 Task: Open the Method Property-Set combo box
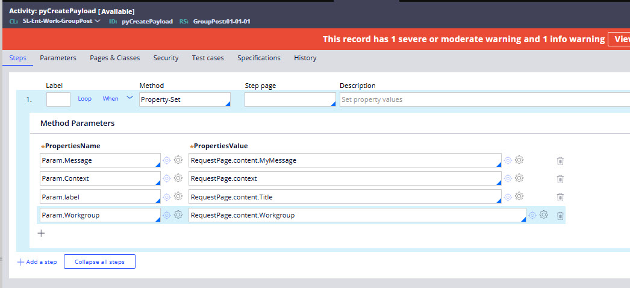click(185, 99)
